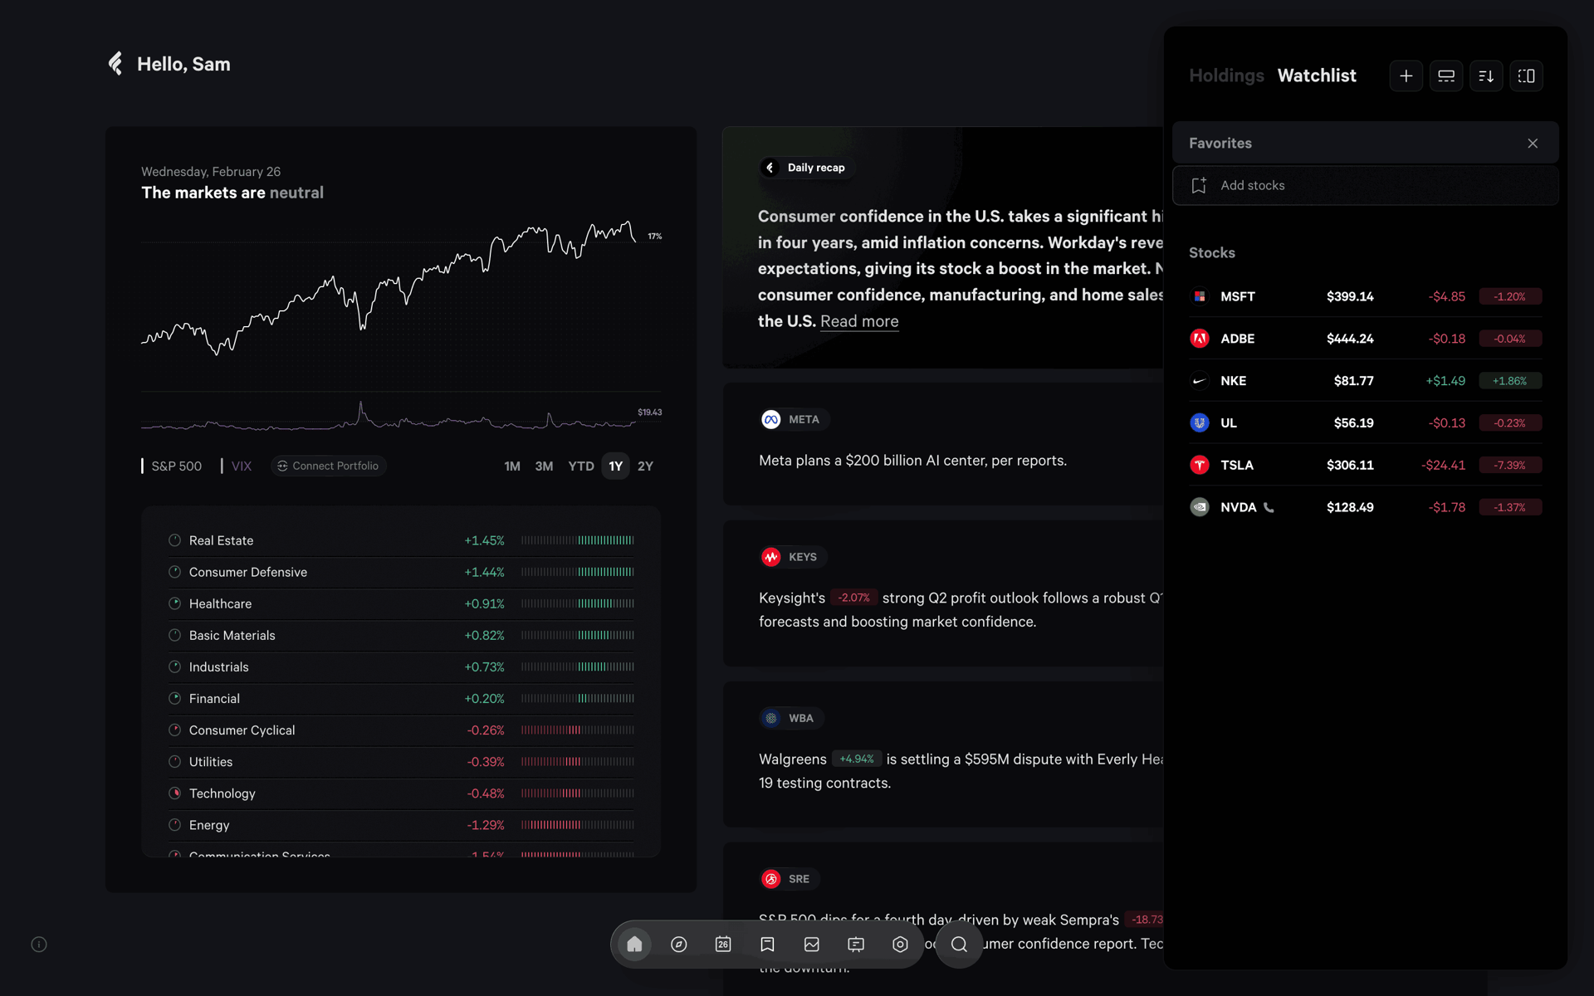Click Keysight's -2.07% change badge
The image size is (1594, 996).
click(x=853, y=598)
